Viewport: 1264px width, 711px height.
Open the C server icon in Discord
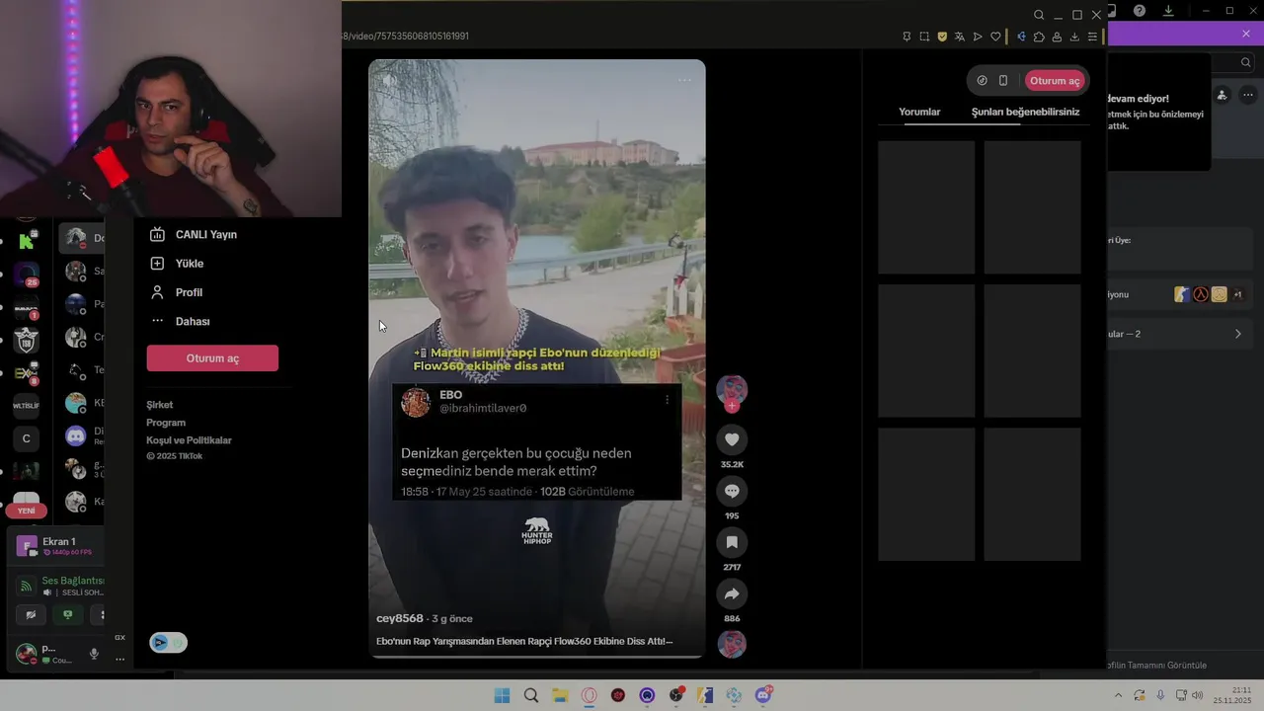click(27, 438)
